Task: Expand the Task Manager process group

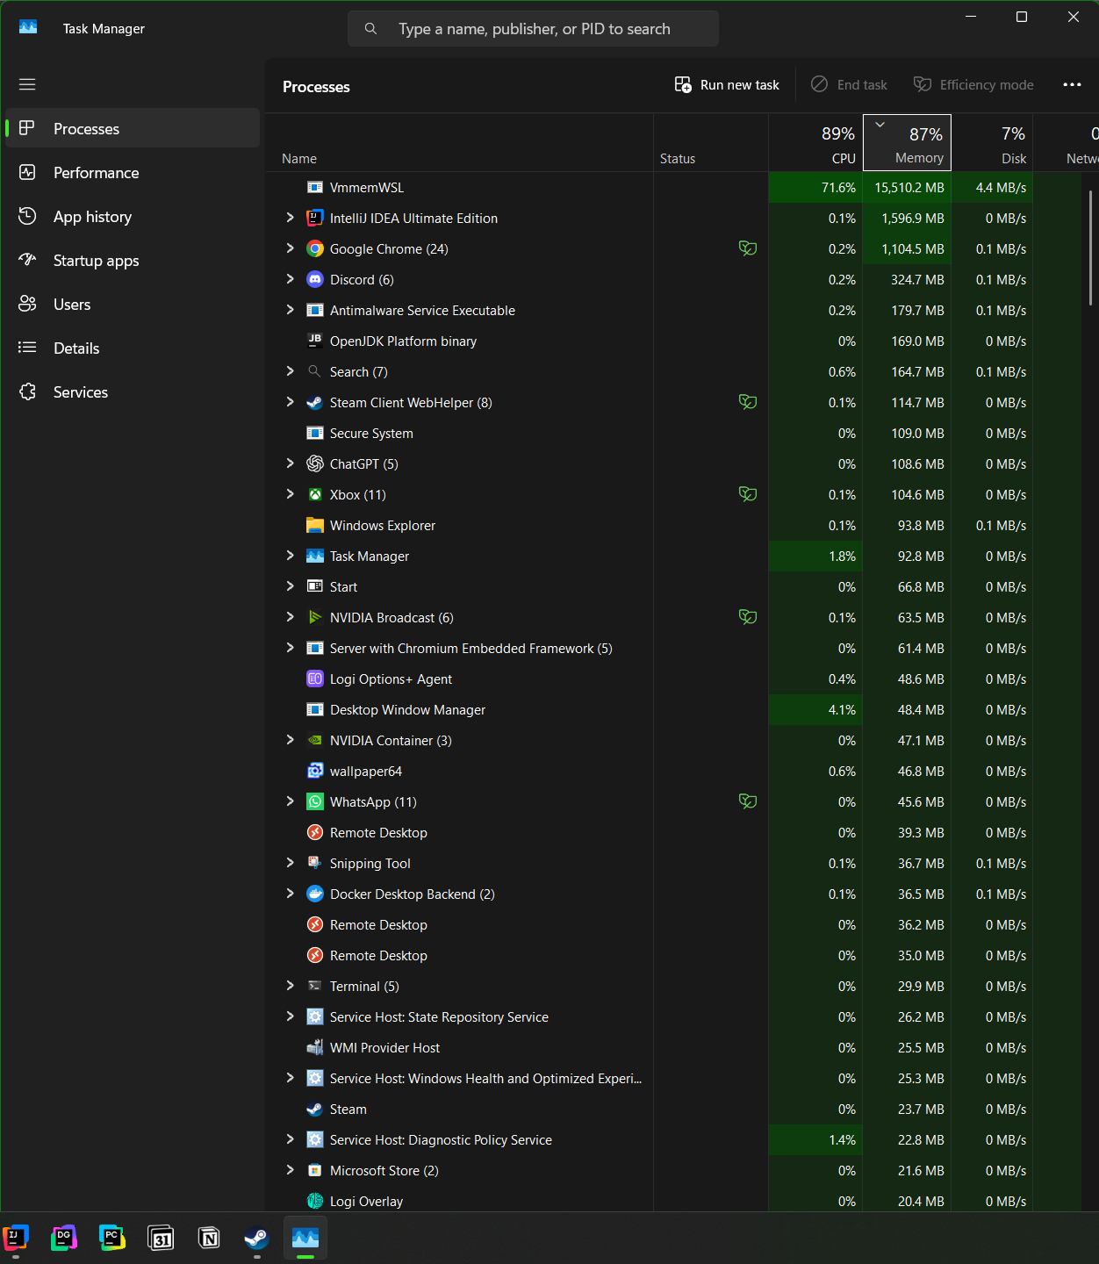Action: (x=290, y=555)
